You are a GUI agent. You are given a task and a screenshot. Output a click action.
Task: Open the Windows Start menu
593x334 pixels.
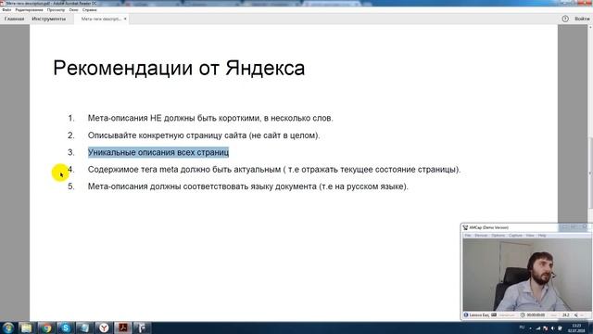click(7, 328)
